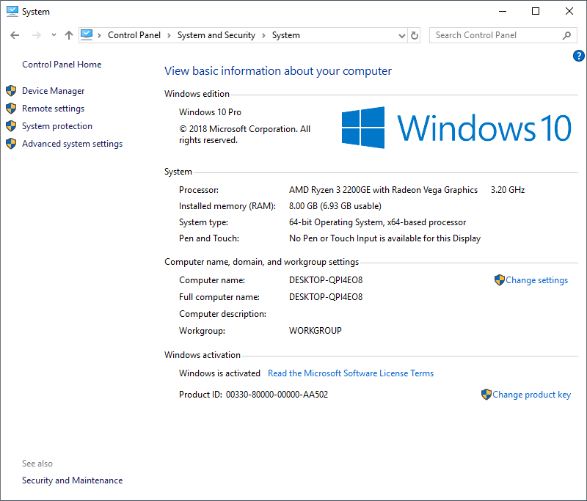Select Control Panel in breadcrumb path
The width and height of the screenshot is (587, 501).
click(x=133, y=35)
